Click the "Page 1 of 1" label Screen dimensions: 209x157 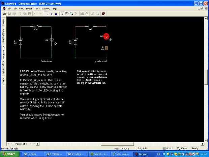point(21,144)
